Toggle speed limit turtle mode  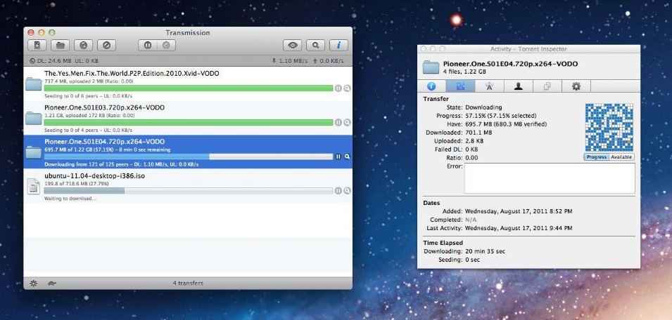(x=53, y=284)
